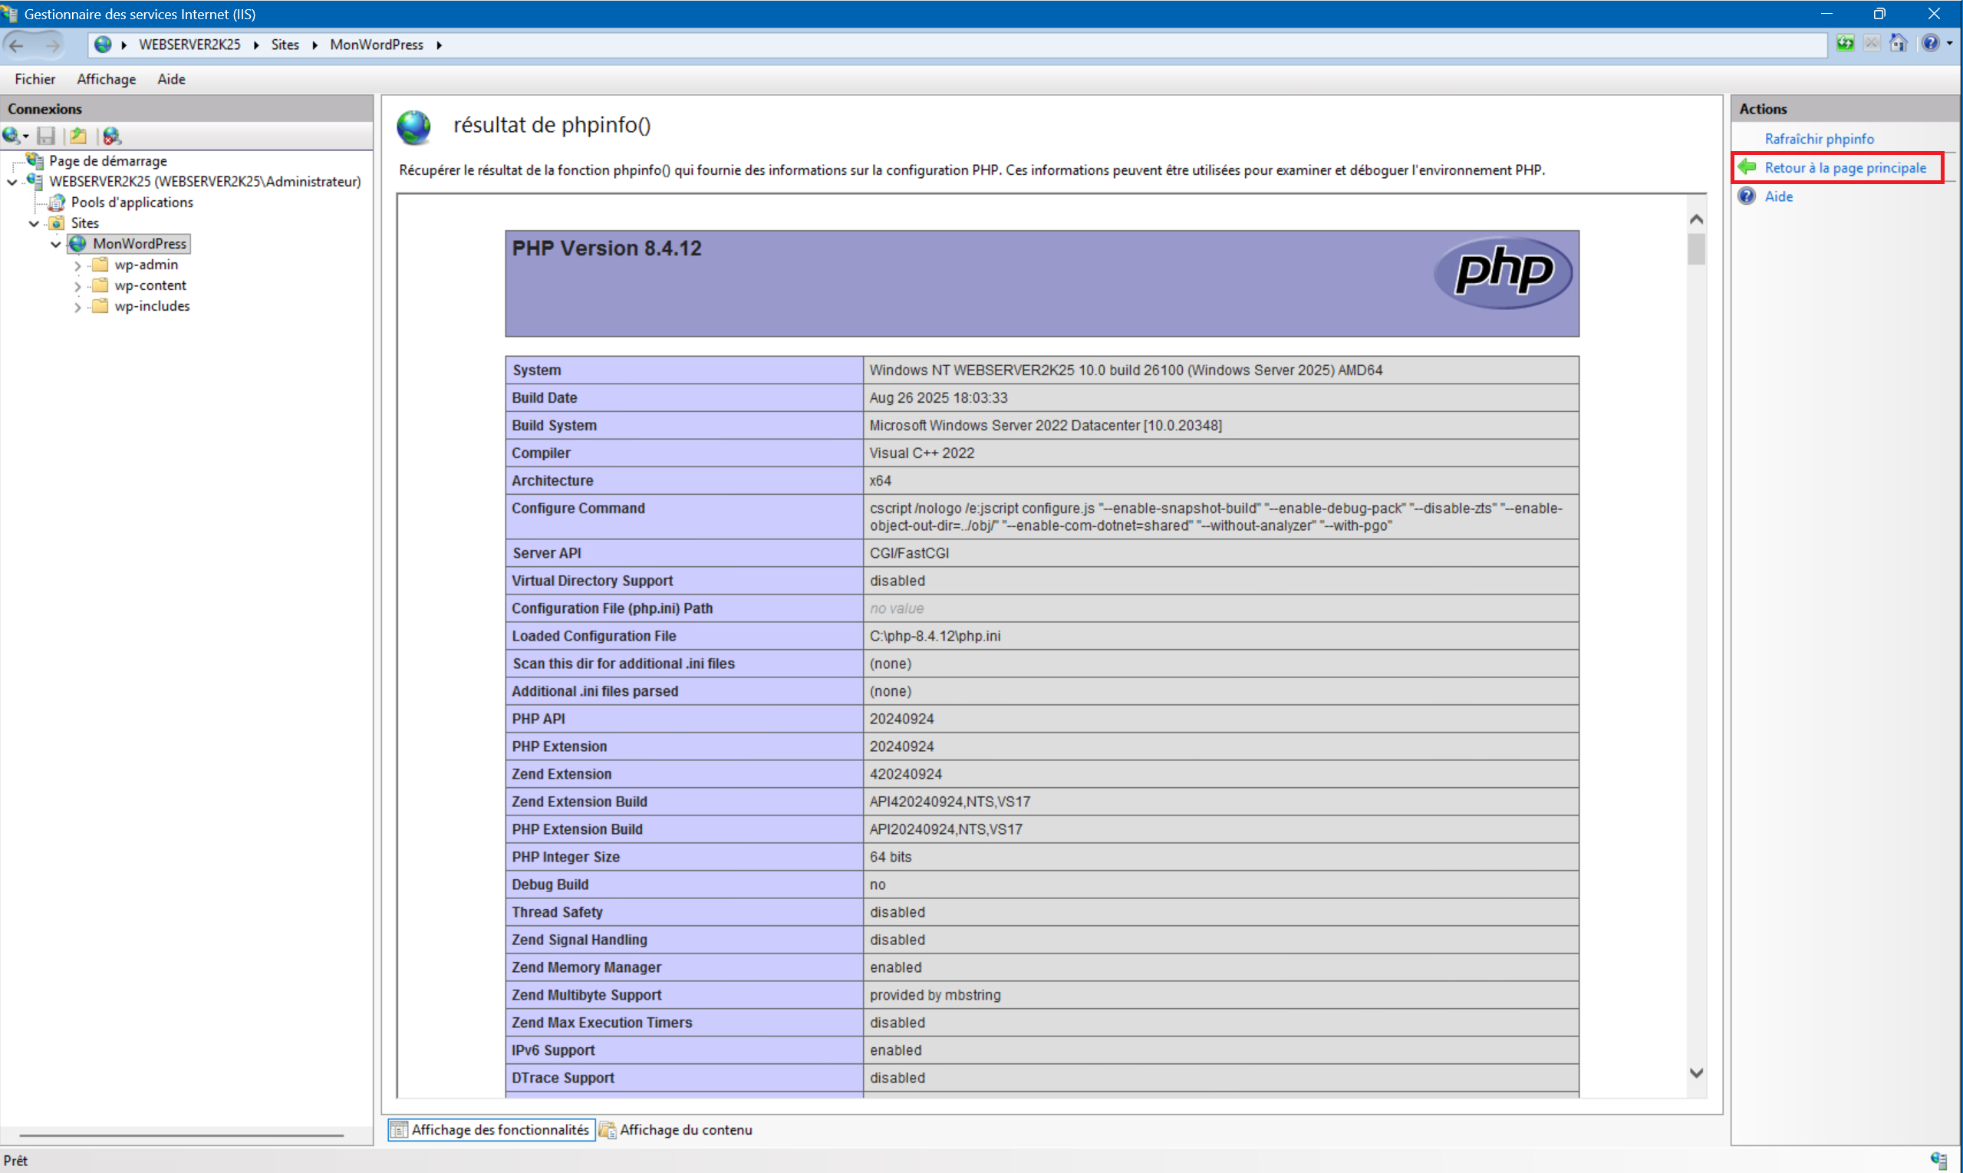Collapse the Sites tree node
1963x1173 pixels.
[x=34, y=224]
